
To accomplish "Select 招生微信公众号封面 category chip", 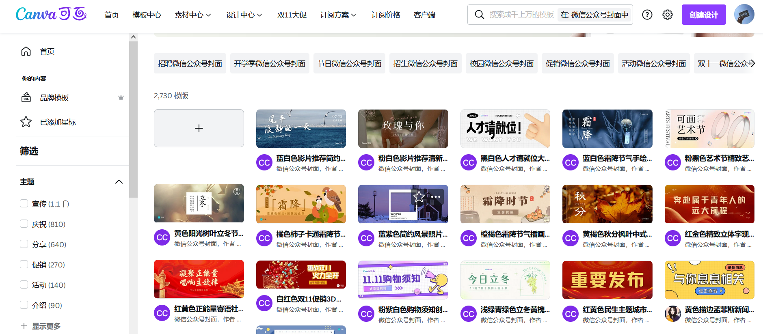I will (426, 63).
